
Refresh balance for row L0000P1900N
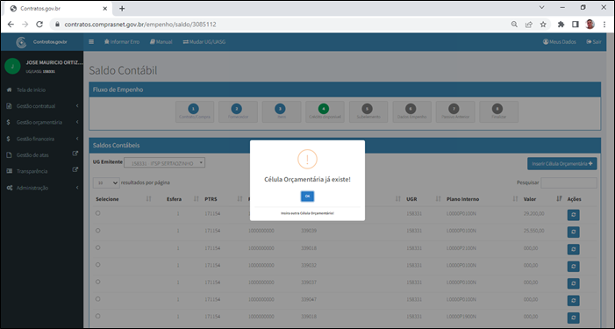click(x=573, y=318)
